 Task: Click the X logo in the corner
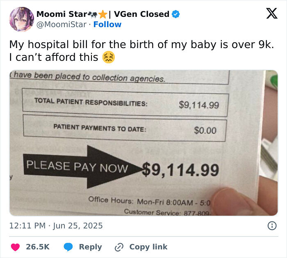tap(271, 14)
